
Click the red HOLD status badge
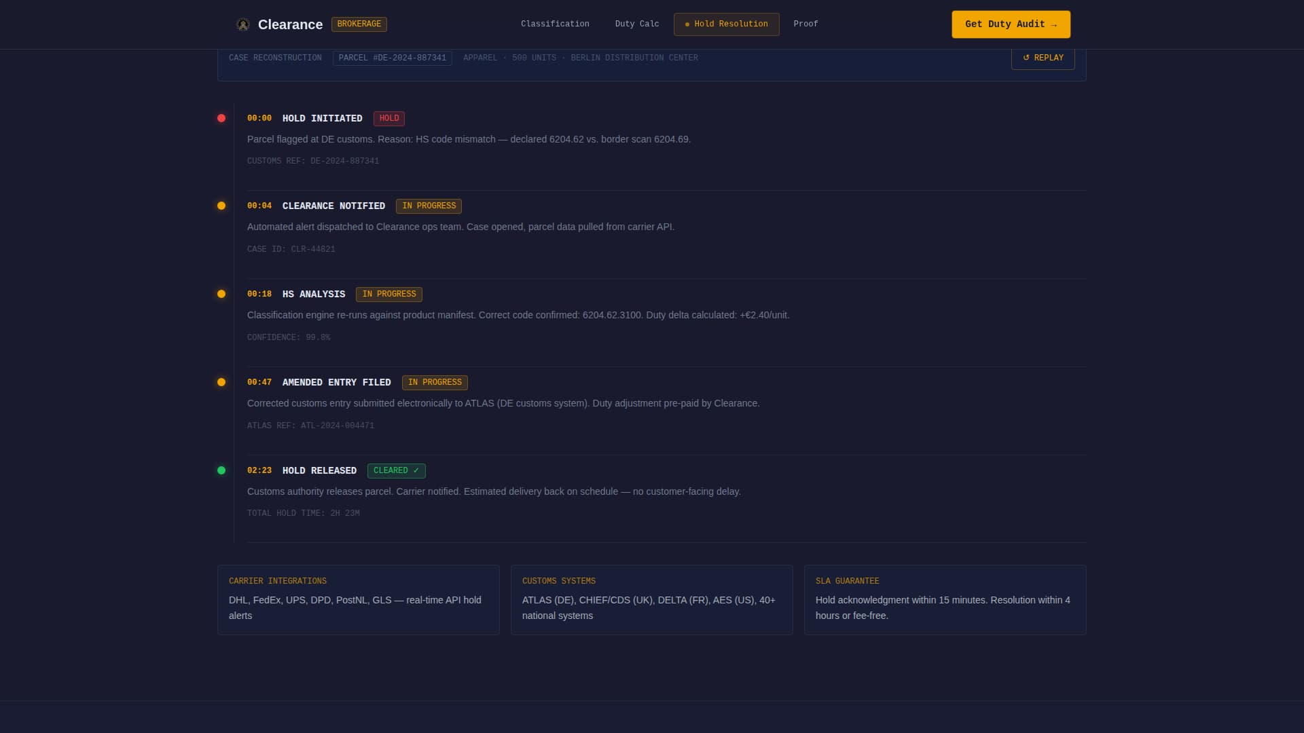(388, 119)
